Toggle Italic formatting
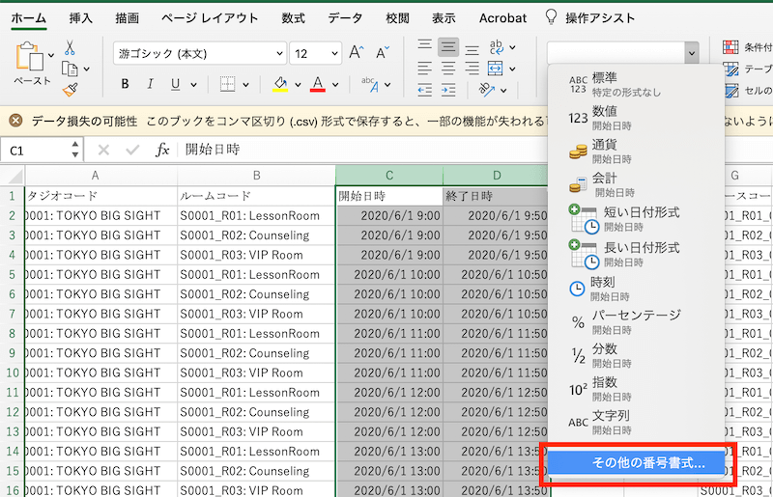Viewport: 773px width, 497px height. tap(150, 84)
